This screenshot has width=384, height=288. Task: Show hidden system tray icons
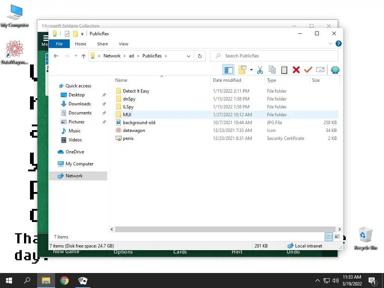pyautogui.click(x=317, y=280)
